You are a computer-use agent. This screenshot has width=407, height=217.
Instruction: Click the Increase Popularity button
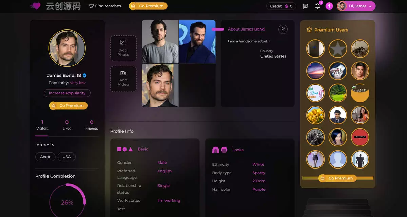coord(67,93)
